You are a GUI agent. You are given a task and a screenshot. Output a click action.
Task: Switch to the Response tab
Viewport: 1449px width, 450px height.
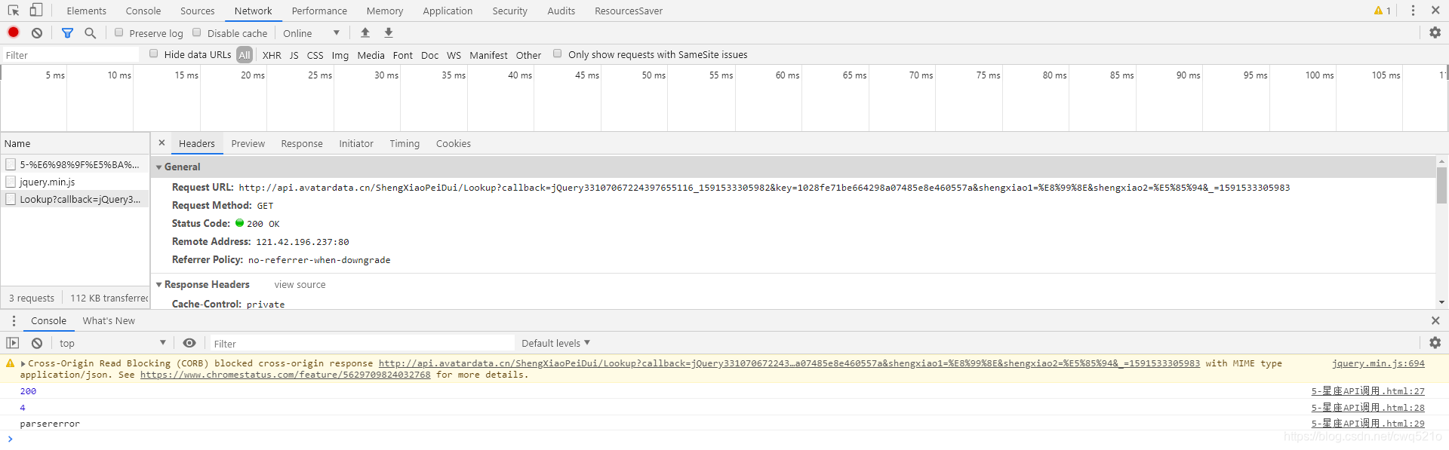(x=302, y=143)
